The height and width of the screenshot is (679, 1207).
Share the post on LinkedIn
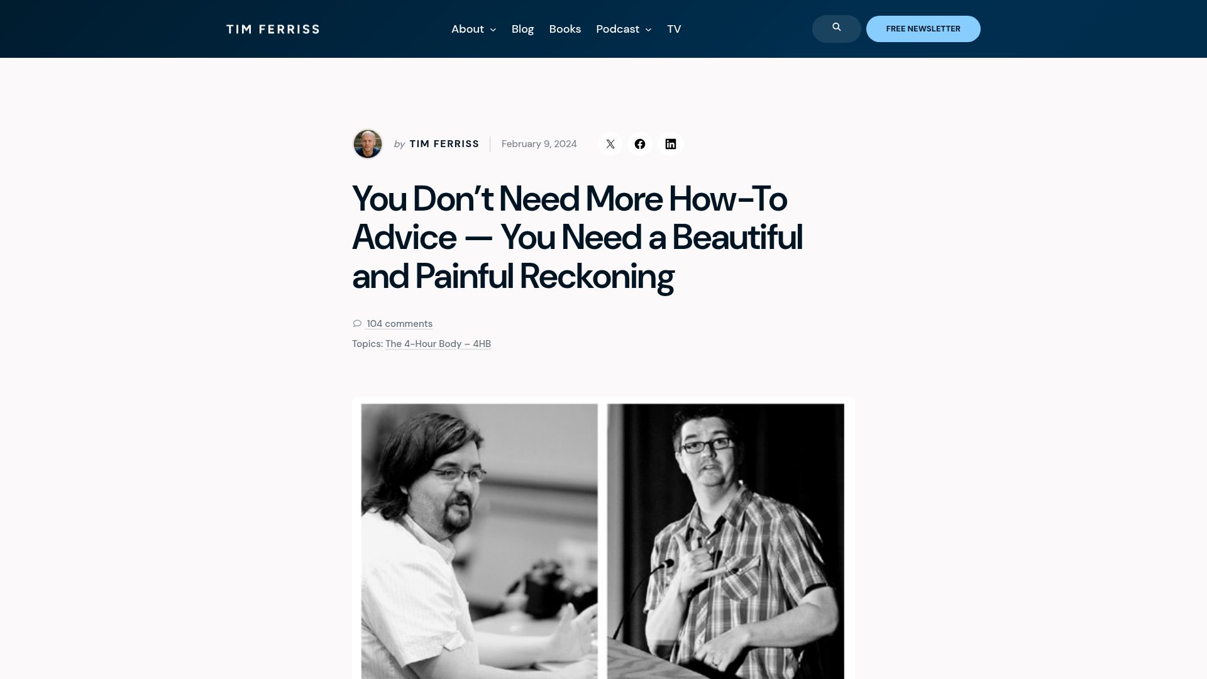(x=670, y=144)
